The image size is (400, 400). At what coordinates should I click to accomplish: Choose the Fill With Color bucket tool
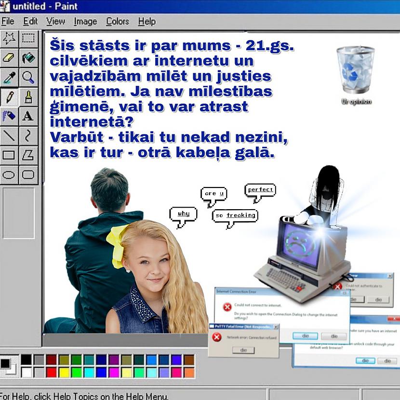pyautogui.click(x=28, y=58)
